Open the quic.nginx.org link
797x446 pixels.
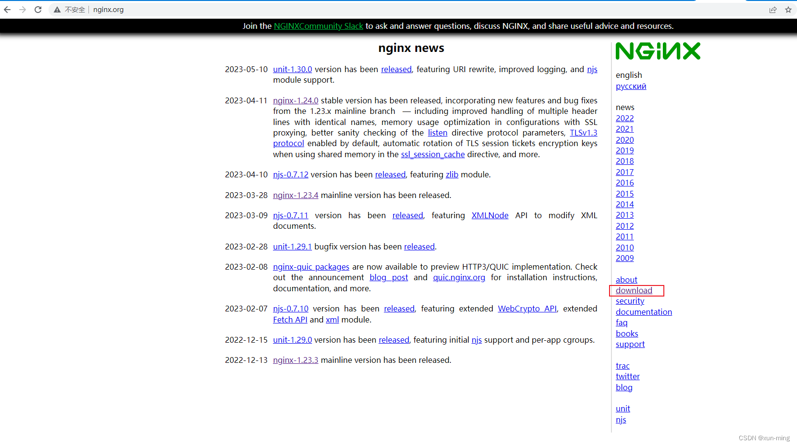point(459,277)
